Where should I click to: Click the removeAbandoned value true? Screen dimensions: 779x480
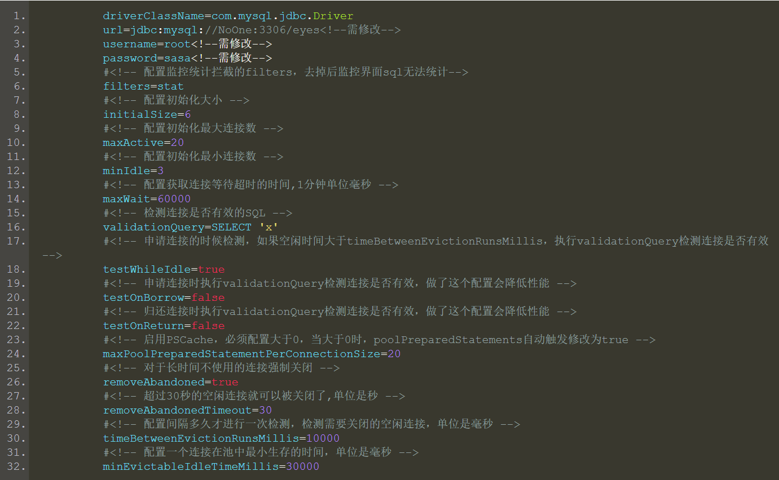pyautogui.click(x=225, y=381)
